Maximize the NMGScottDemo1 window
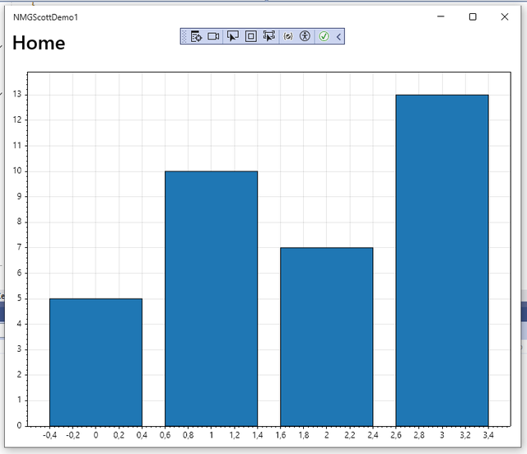 pos(473,16)
